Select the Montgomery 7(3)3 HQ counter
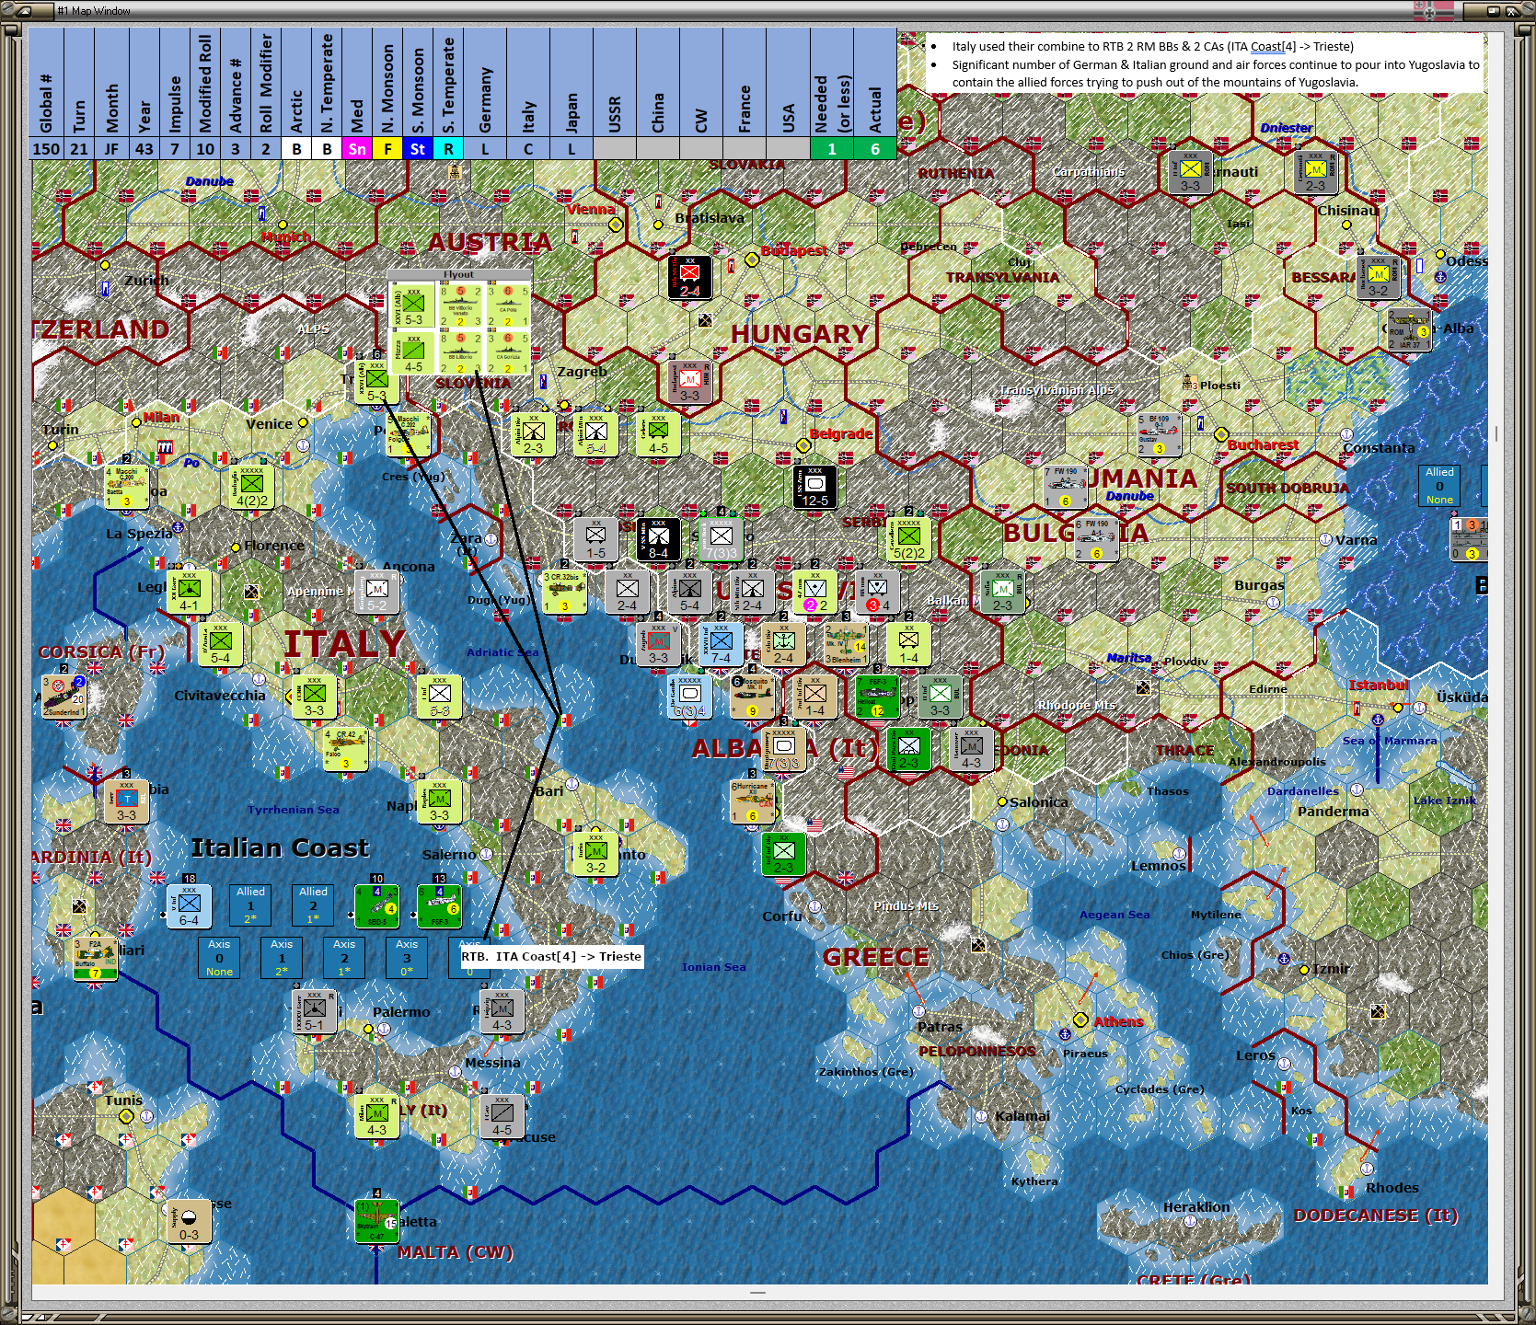Screen dimensions: 1536x1325 coord(783,749)
